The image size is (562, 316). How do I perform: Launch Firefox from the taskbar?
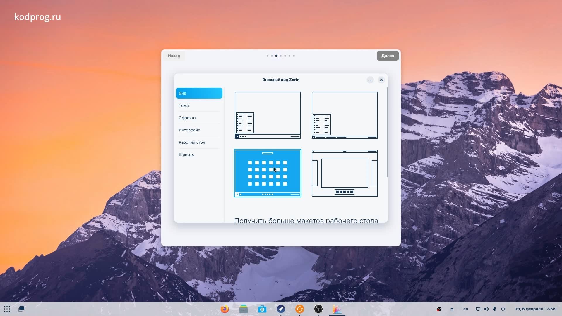[225, 309]
